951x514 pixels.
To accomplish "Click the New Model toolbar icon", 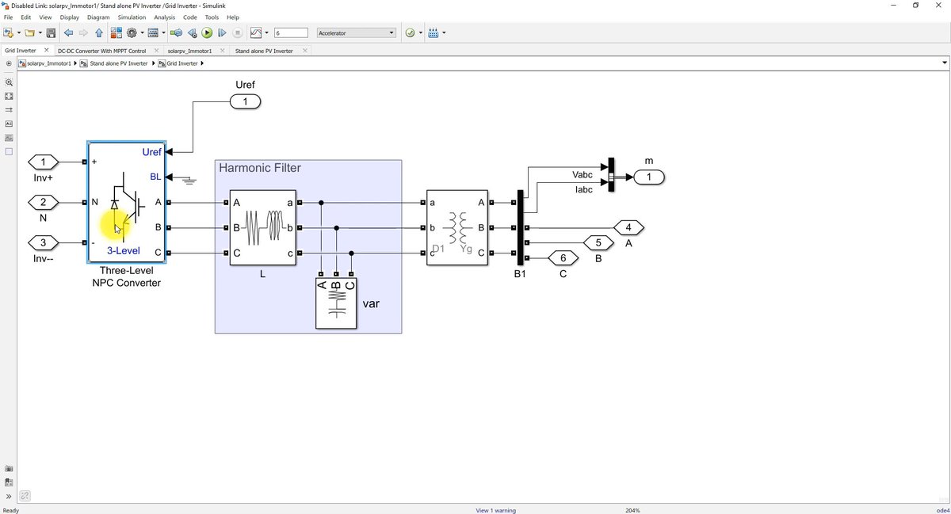I will point(8,33).
